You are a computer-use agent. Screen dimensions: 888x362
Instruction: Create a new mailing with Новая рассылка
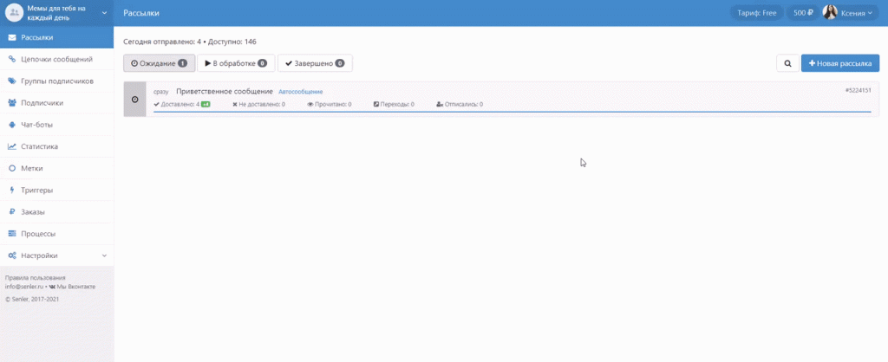(839, 63)
